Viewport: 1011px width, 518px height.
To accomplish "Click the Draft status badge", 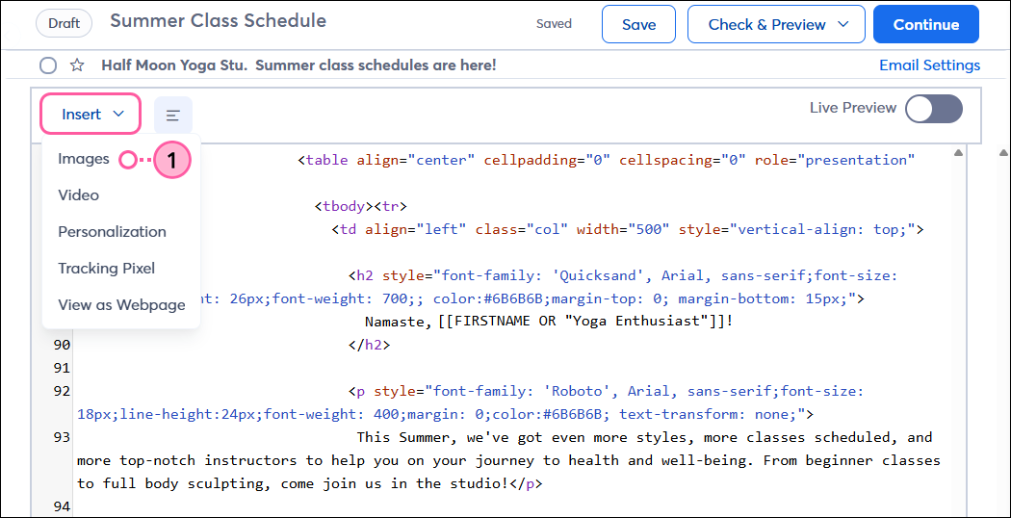I will click(65, 24).
